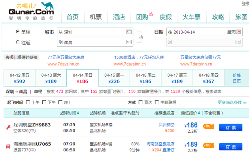The image size is (251, 154).
Task: Select date tab 04-15 周一 ¥226
Action: click(x=114, y=78)
